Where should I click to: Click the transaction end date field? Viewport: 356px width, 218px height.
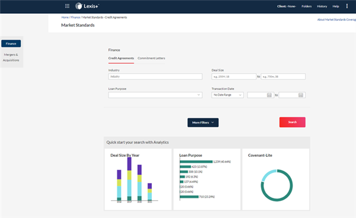[x=292, y=95]
